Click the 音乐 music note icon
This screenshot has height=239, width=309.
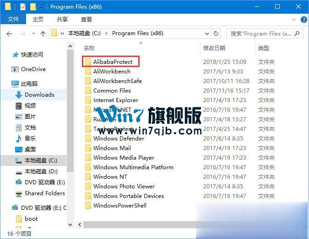pos(18,139)
